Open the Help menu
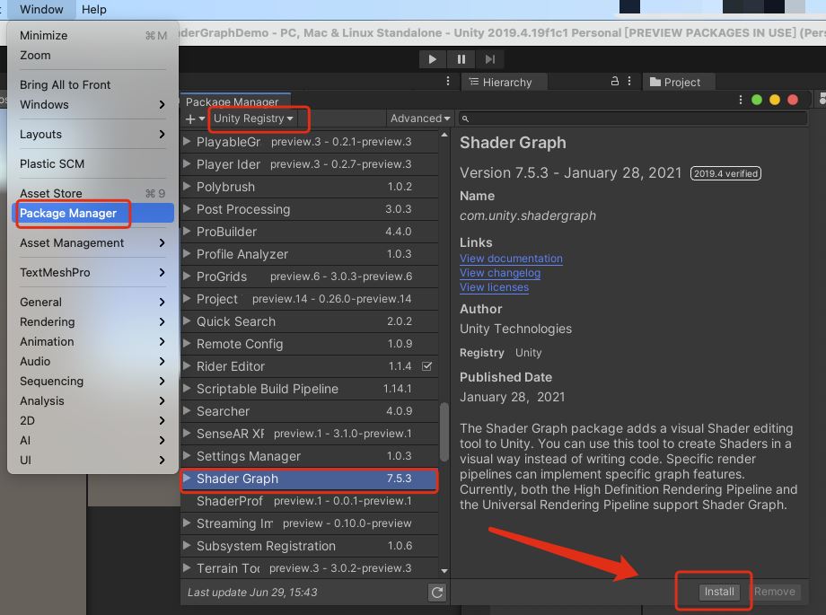This screenshot has width=826, height=615. coord(95,9)
